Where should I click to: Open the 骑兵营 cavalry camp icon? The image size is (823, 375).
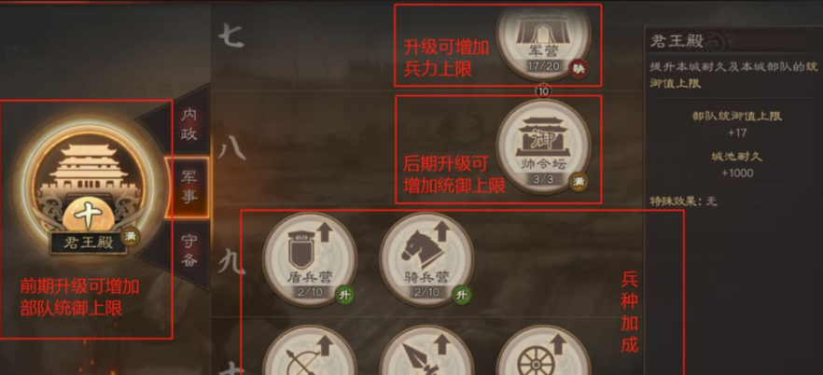426,259
